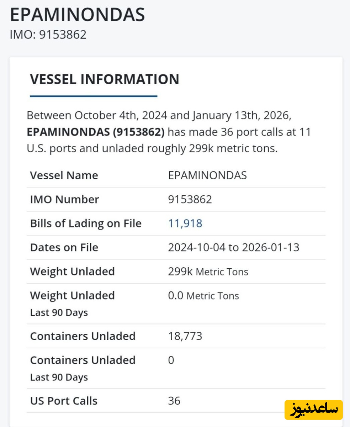Open the 11,918 bills of lading link
This screenshot has height=427, width=350.
pos(185,223)
